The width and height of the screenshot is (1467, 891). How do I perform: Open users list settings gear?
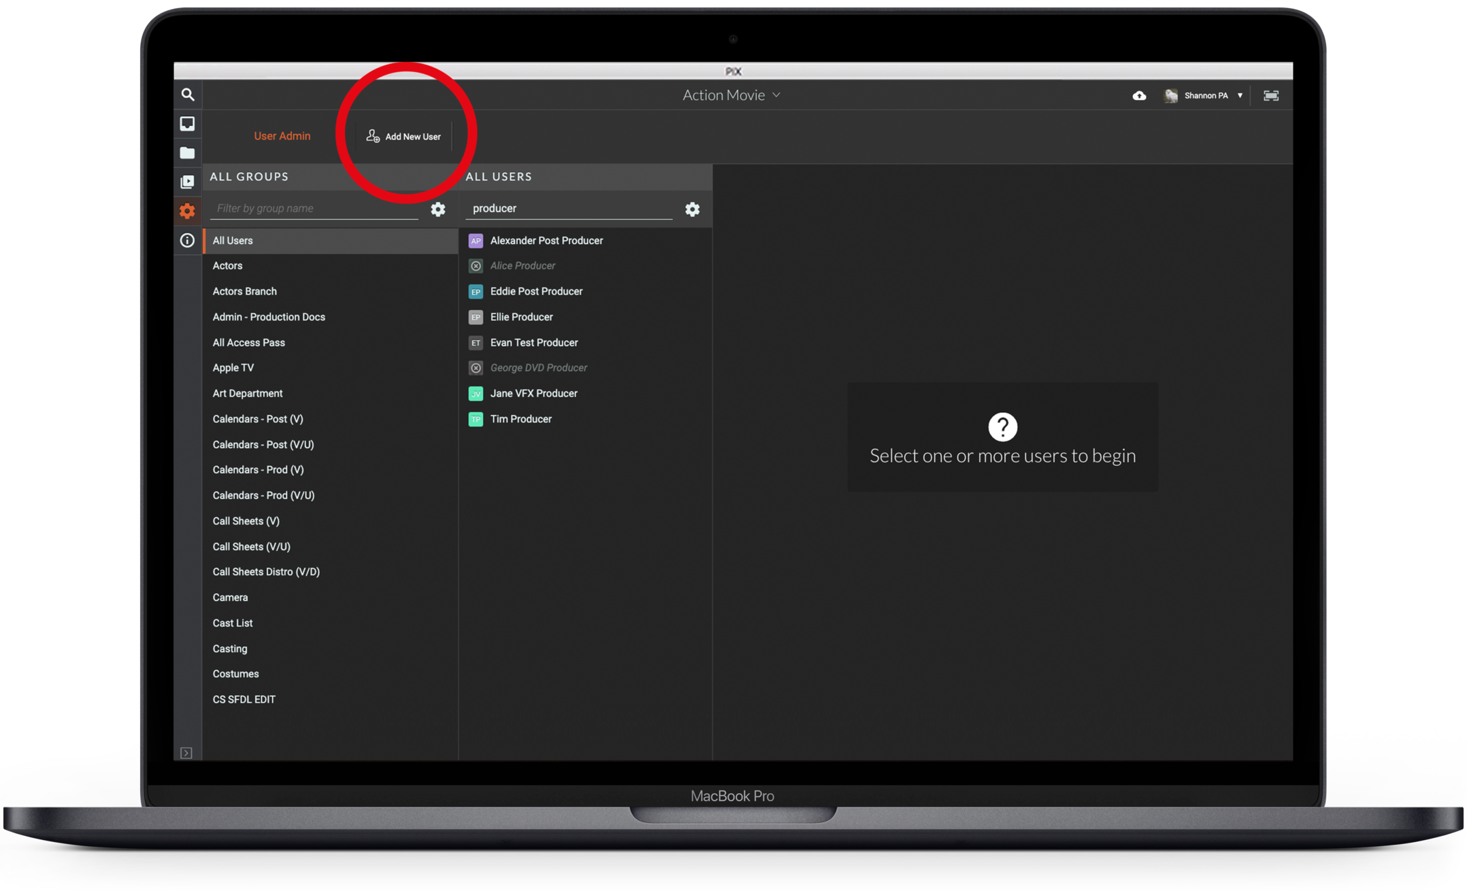(x=692, y=209)
